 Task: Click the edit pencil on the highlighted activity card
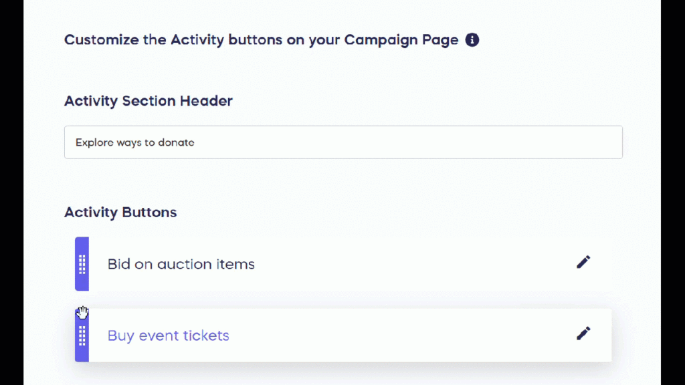[x=583, y=333]
